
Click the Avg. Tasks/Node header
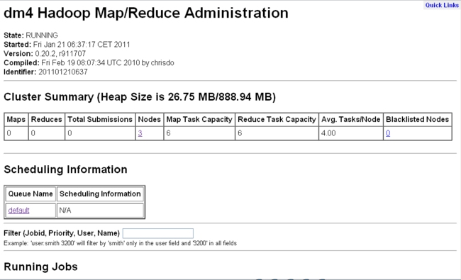351,119
